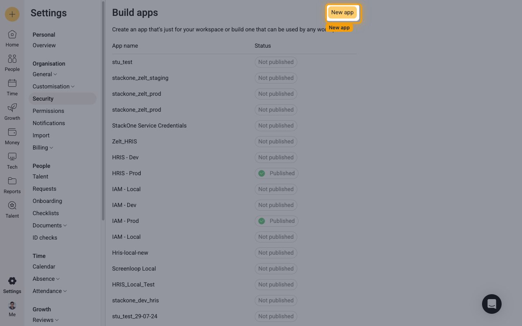Open the Requests settings item
This screenshot has width=522, height=326.
click(44, 189)
